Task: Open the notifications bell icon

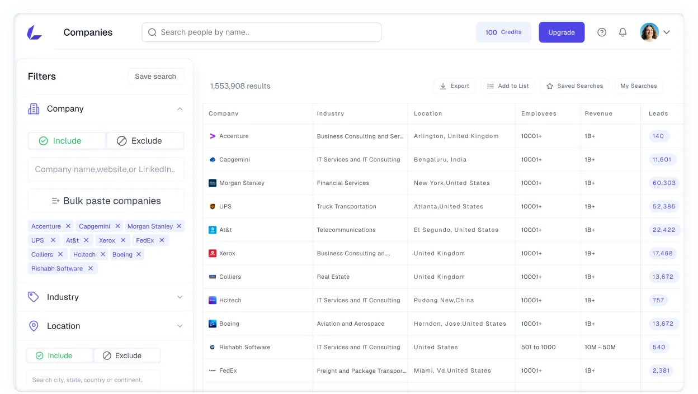Action: point(622,32)
